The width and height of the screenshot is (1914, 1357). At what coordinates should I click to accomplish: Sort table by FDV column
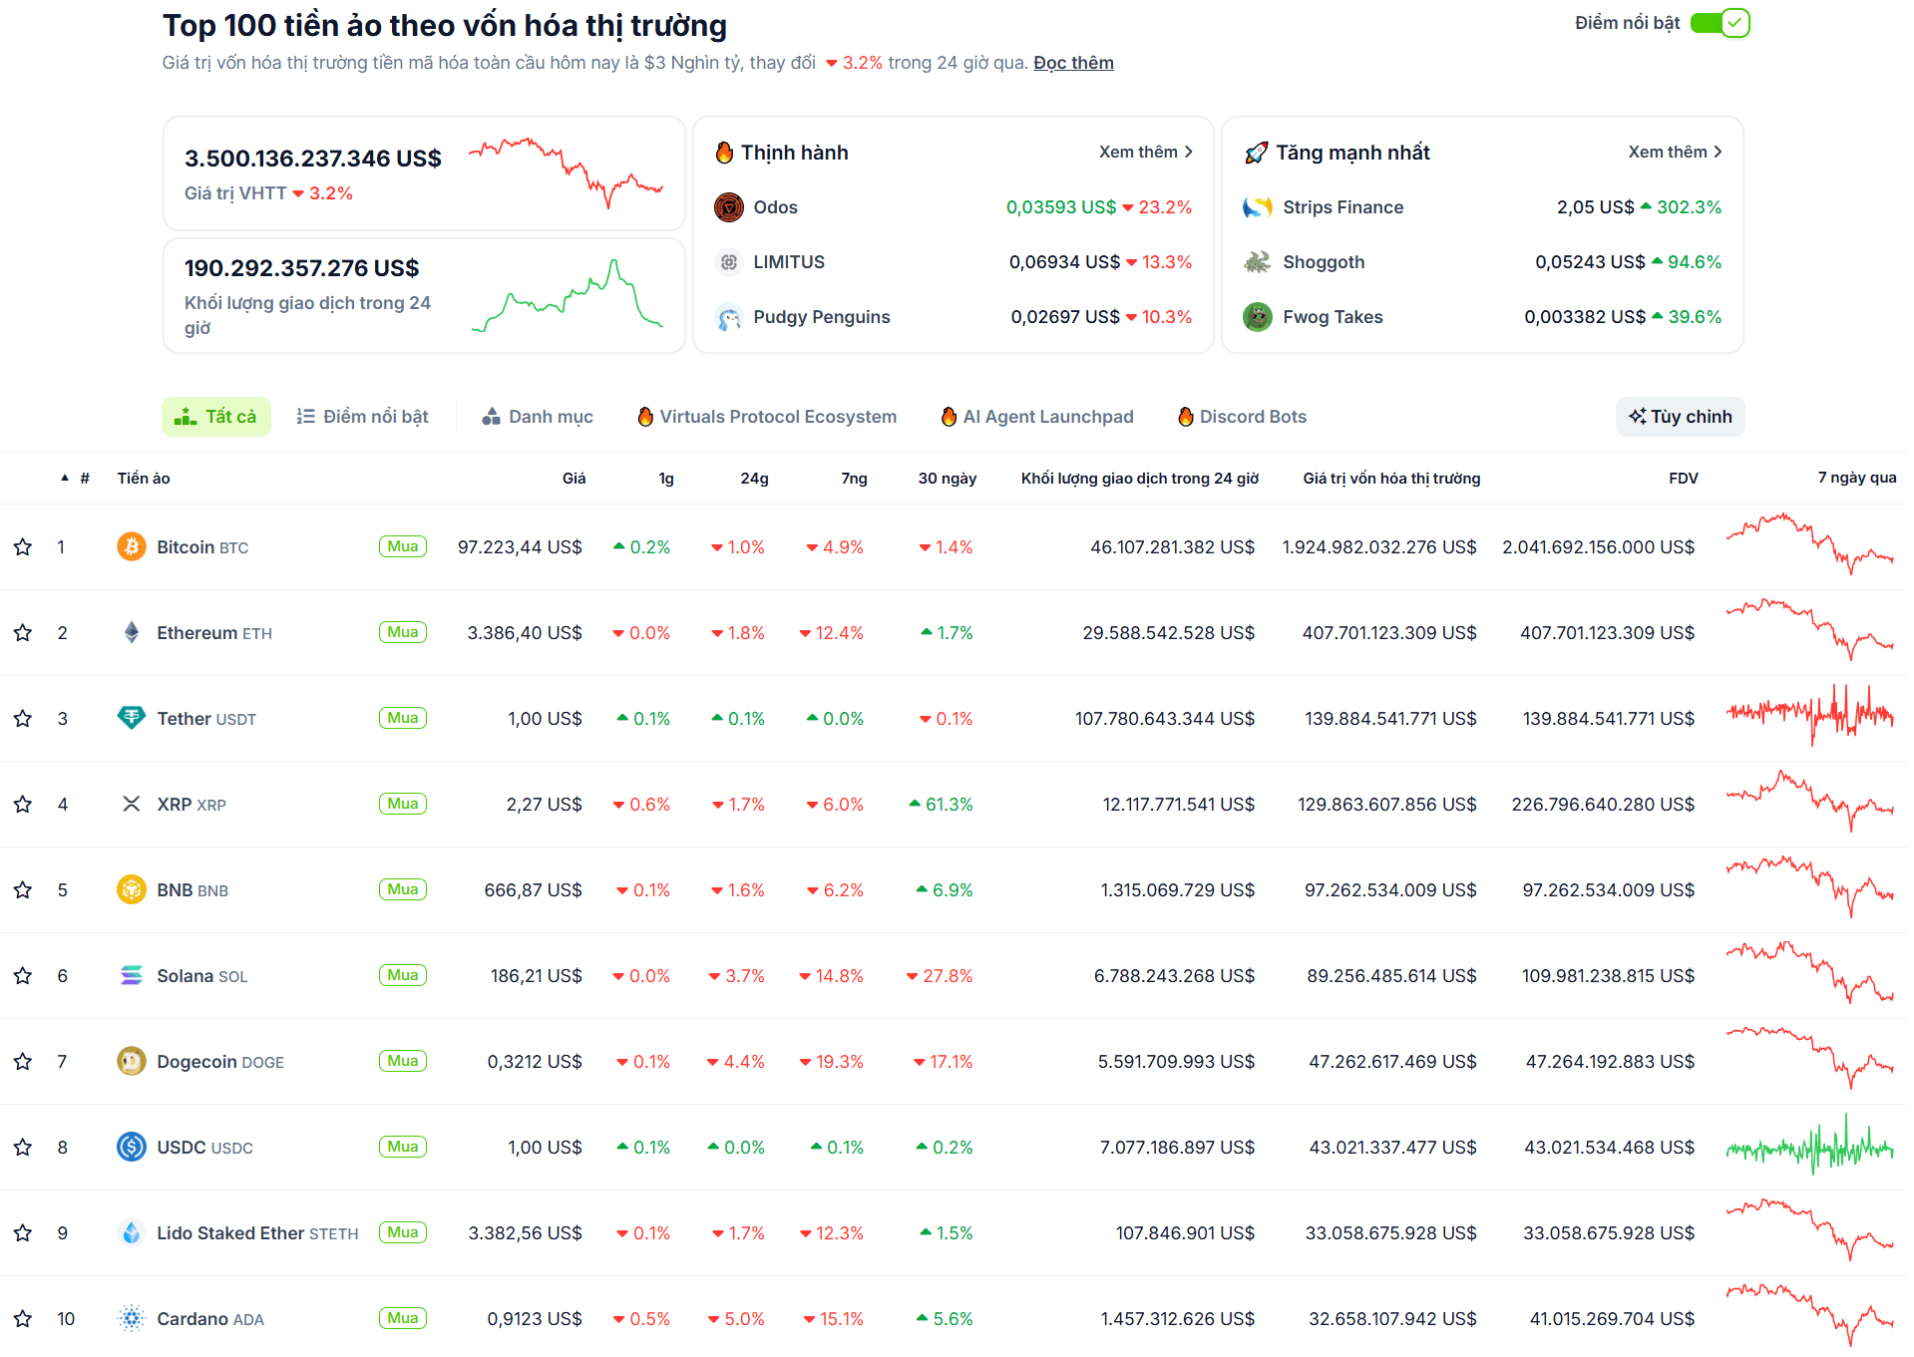[x=1684, y=479]
